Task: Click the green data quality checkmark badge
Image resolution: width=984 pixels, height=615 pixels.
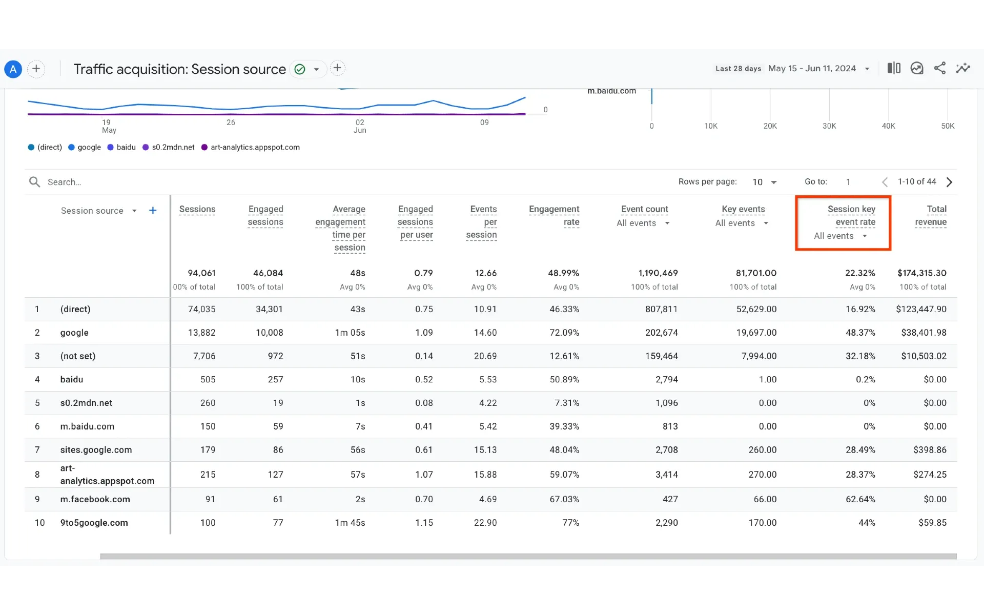Action: tap(299, 69)
